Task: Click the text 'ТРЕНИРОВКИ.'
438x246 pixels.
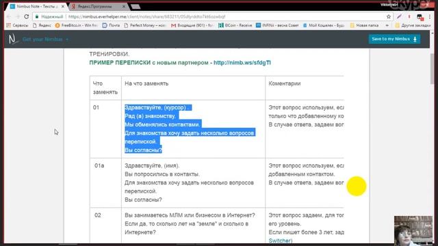Action: (109, 54)
